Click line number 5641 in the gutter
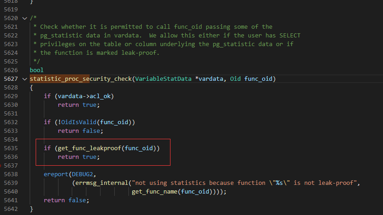Image resolution: width=383 pixels, height=215 pixels. 11,200
